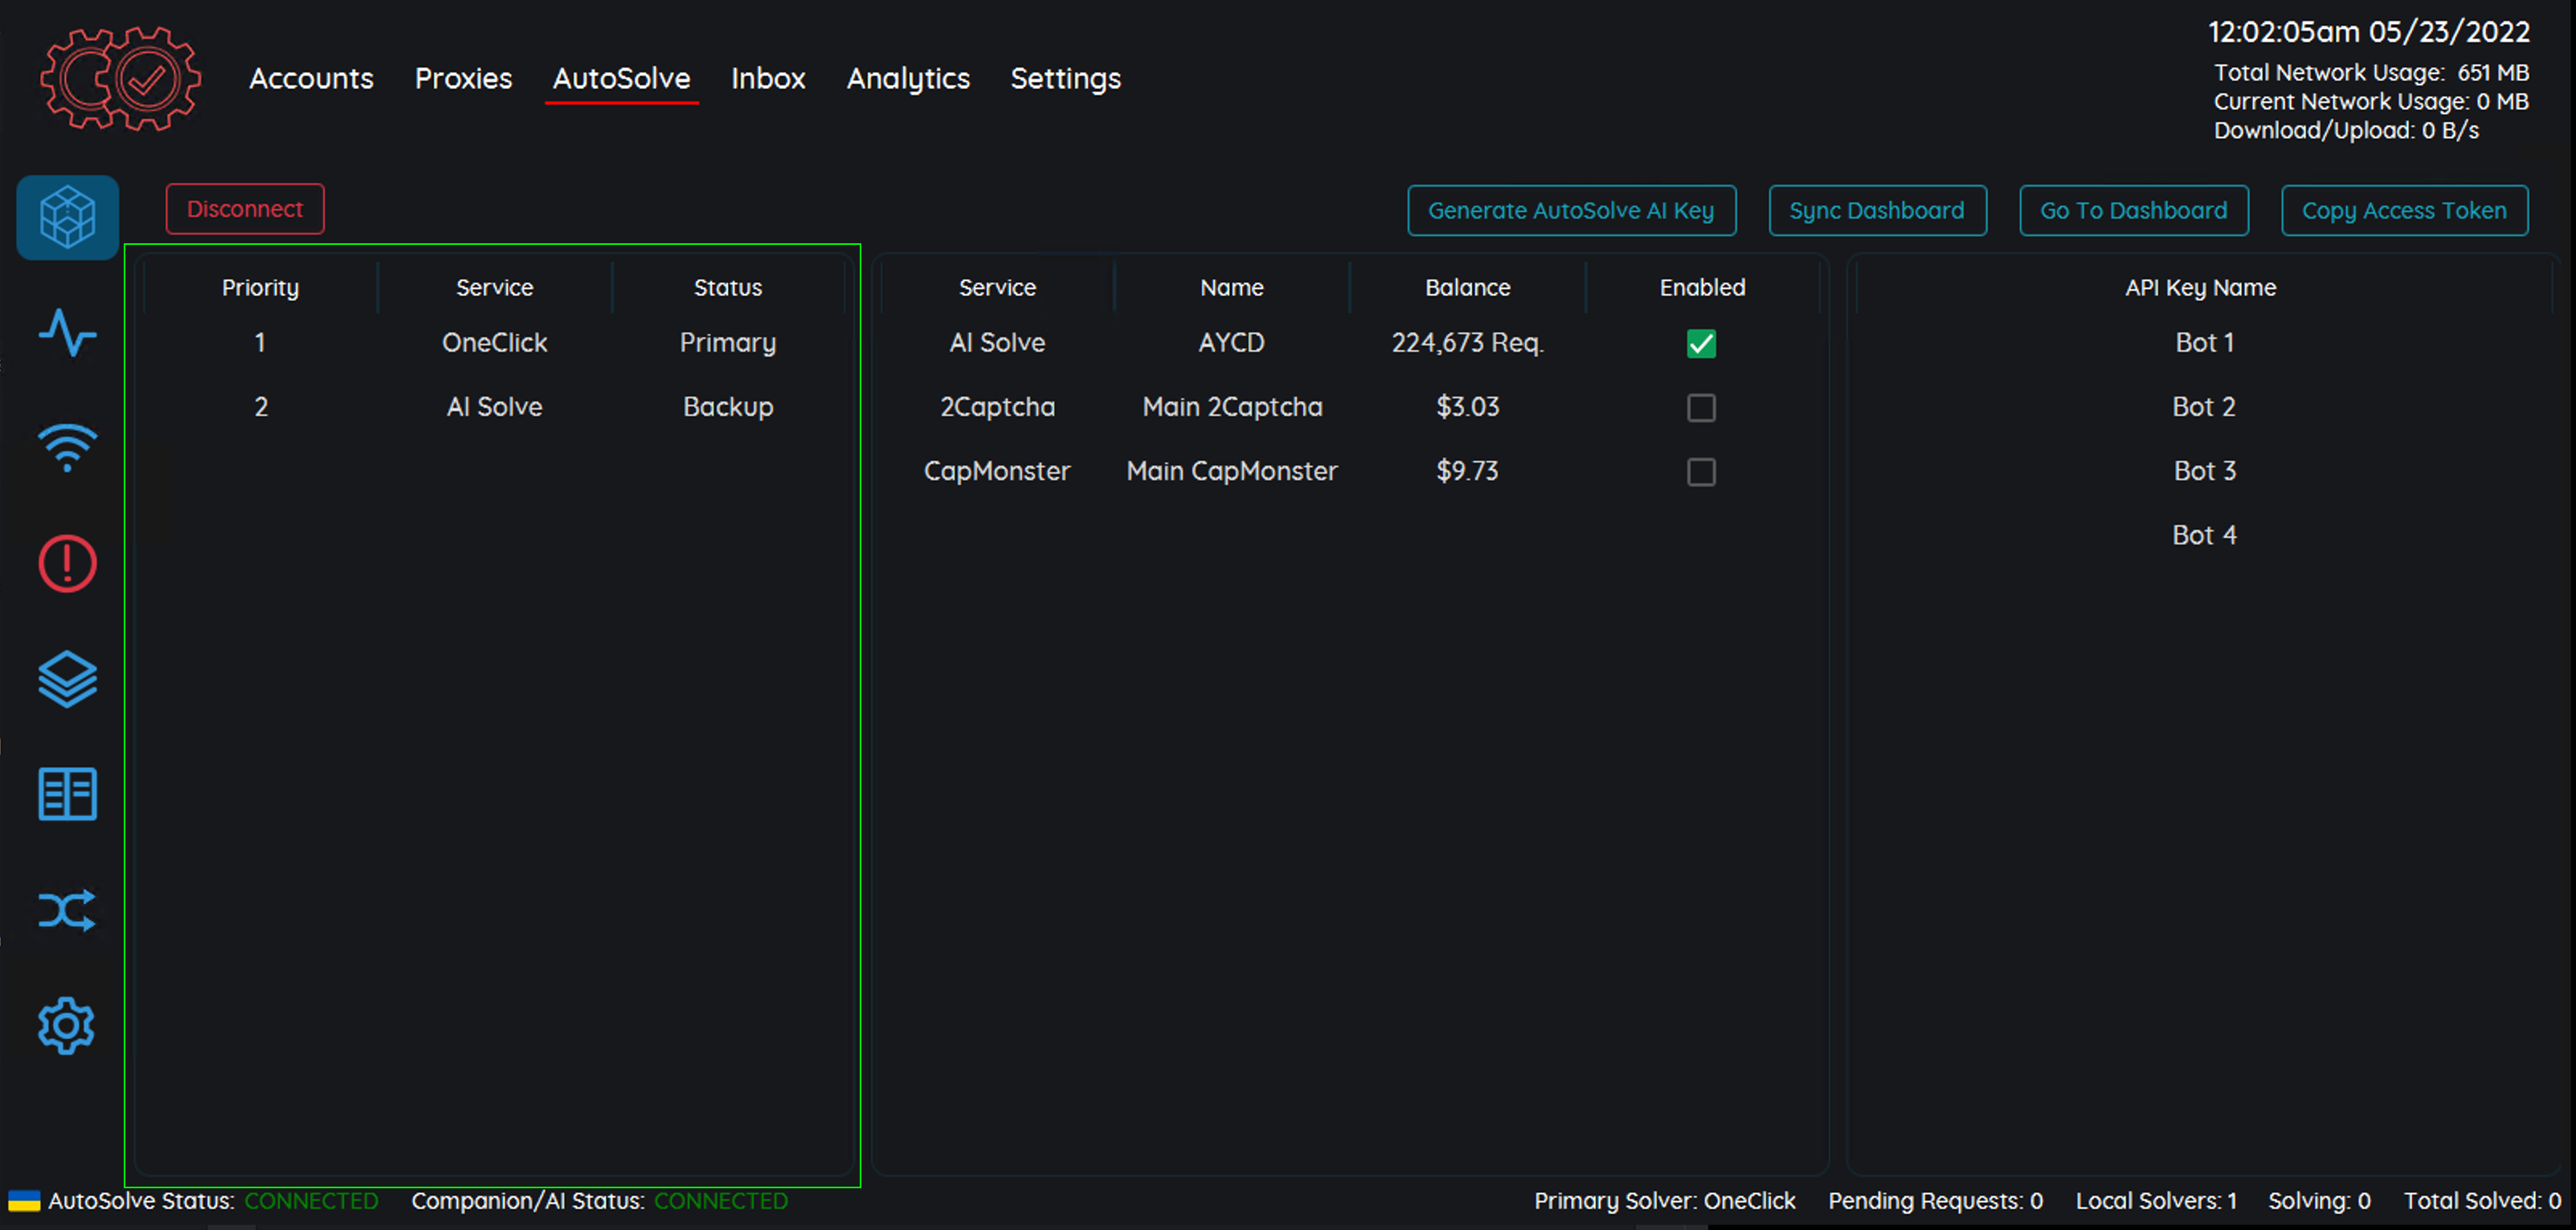Click Download/Upload rate text
Viewport: 2576px width, 1230px height.
click(2346, 130)
